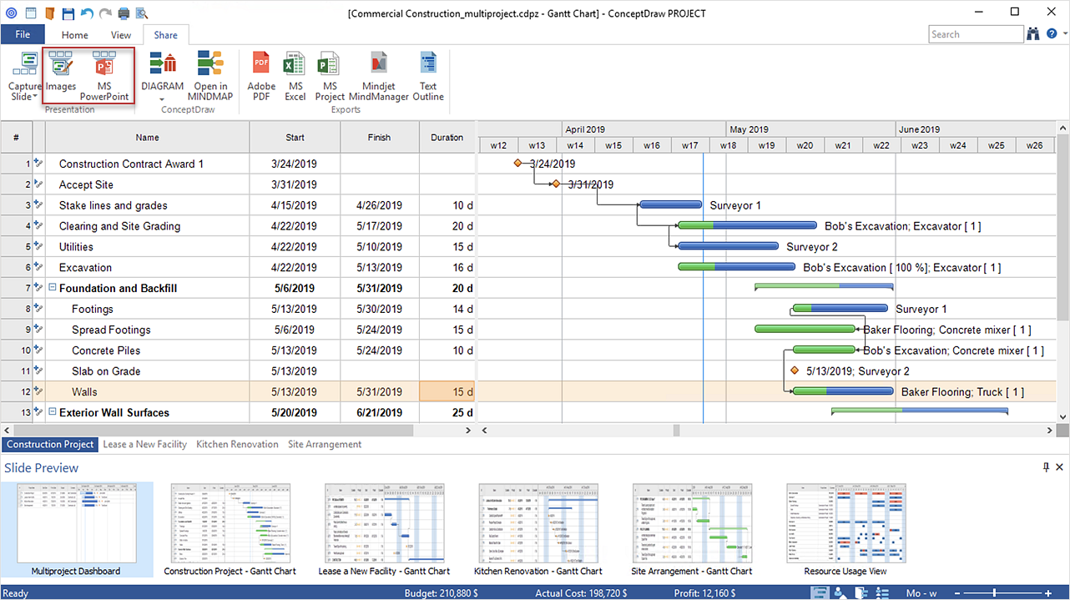Viewport: 1070px width, 600px height.
Task: Click the binoculars find icon
Action: (x=1033, y=34)
